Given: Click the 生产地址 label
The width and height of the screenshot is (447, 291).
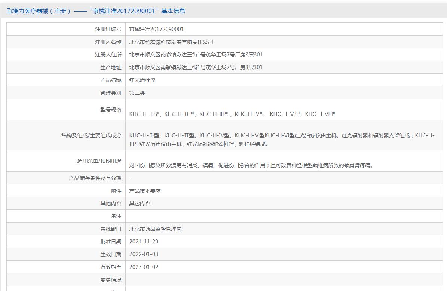Looking at the screenshot, I should [x=111, y=67].
